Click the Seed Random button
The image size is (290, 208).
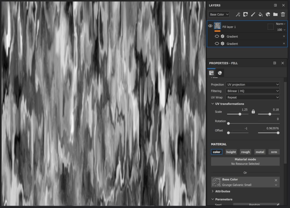point(255,205)
